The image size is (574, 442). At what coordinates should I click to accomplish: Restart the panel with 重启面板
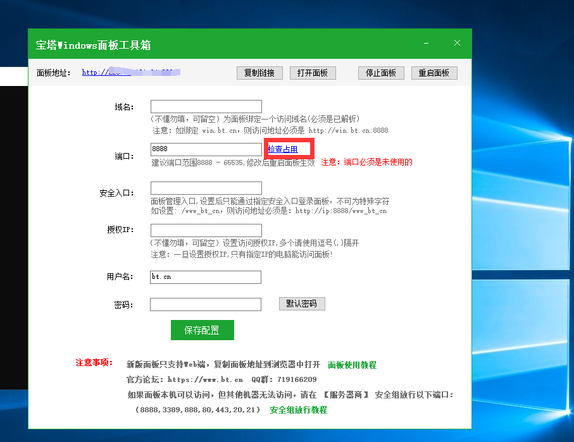(x=434, y=73)
